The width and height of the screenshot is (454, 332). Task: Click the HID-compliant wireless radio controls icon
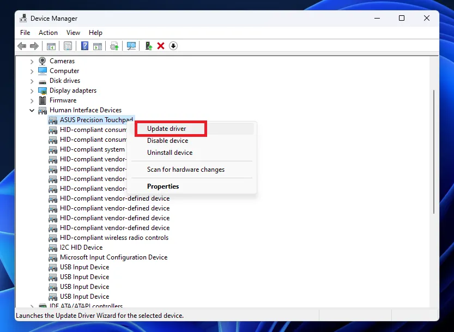pos(53,238)
